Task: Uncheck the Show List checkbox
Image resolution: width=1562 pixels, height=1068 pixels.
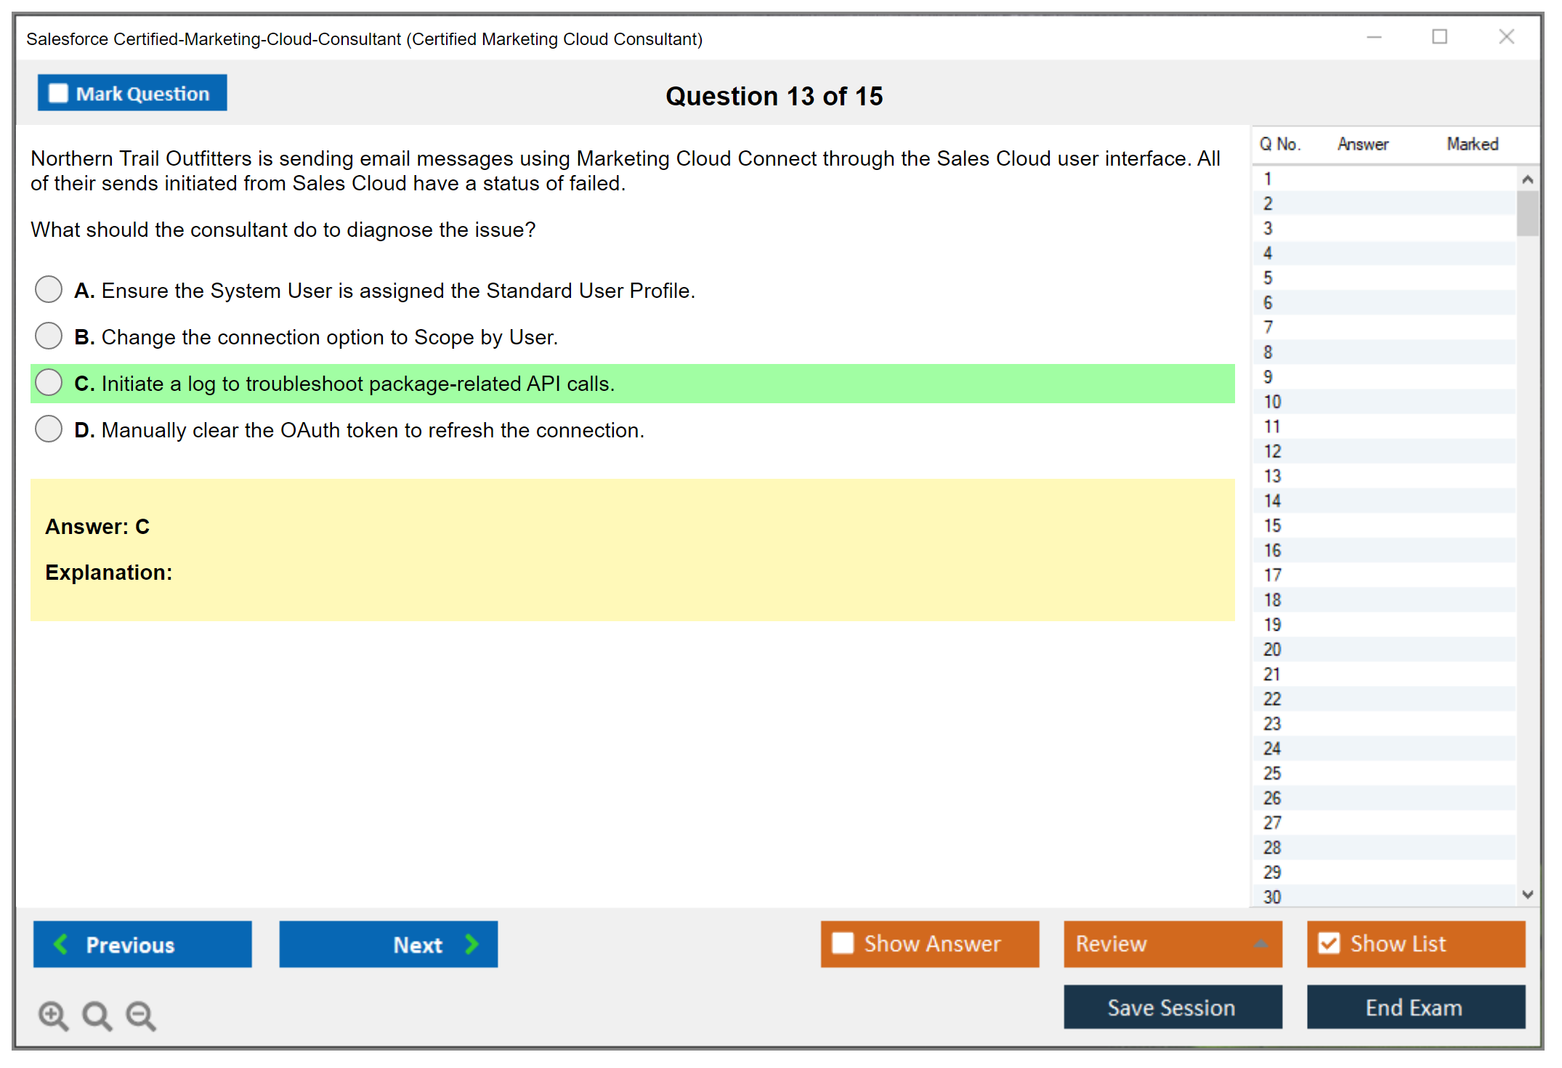Action: (x=1329, y=943)
